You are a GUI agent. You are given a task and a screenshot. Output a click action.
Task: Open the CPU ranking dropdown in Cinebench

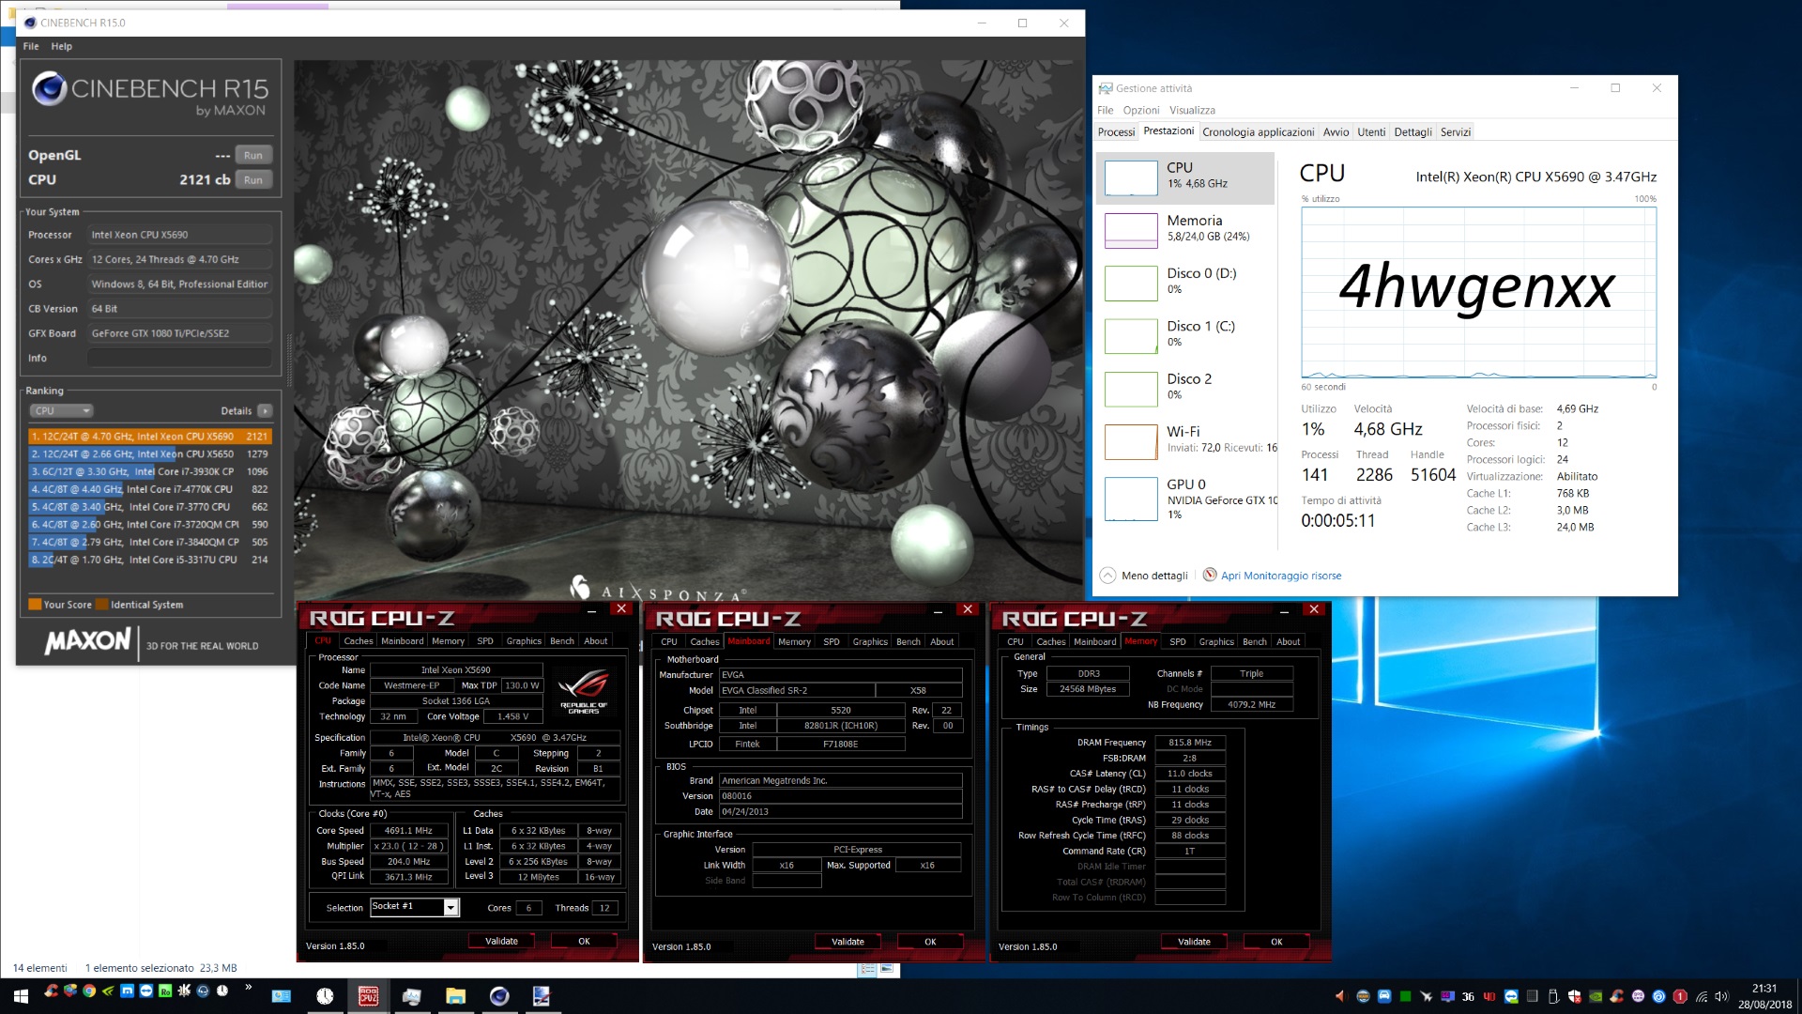coord(62,411)
